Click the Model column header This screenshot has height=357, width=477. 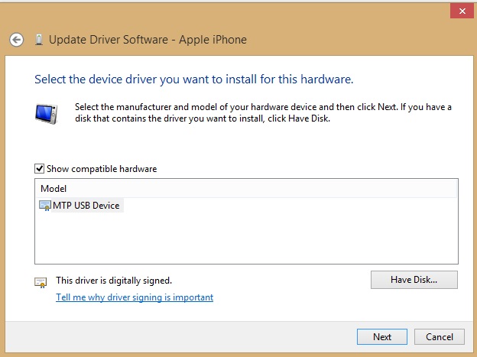[54, 188]
